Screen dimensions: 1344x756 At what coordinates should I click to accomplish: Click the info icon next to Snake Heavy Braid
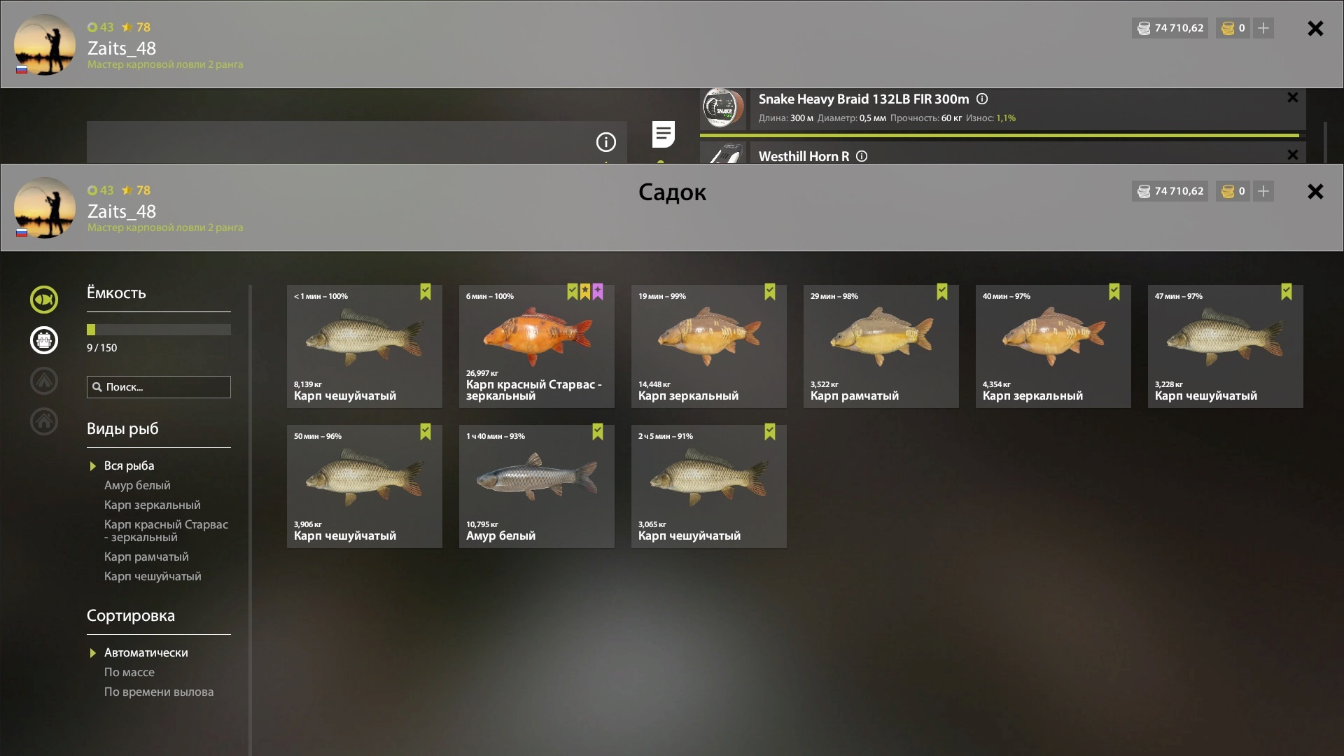coord(982,99)
